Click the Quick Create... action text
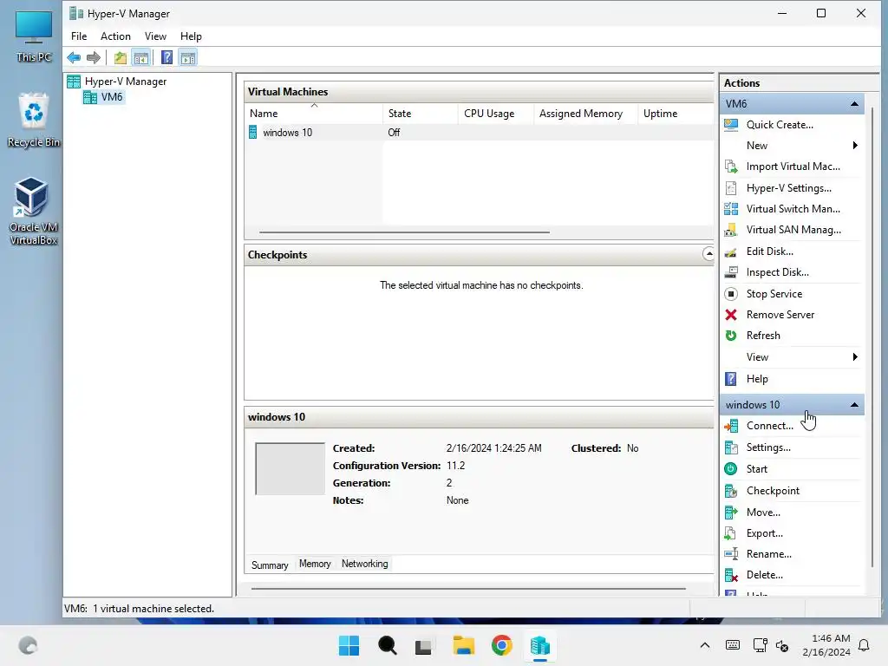The image size is (888, 666). 780,125
